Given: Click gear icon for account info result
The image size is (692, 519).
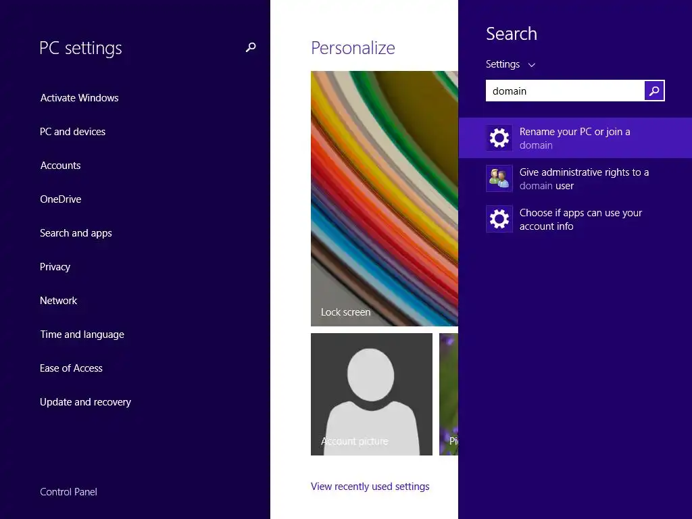Looking at the screenshot, I should click(499, 219).
